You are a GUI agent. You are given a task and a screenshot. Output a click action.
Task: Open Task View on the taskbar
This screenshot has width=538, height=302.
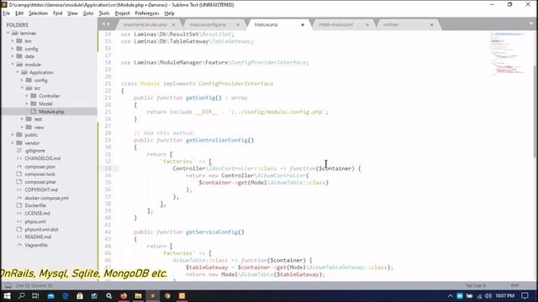35,296
